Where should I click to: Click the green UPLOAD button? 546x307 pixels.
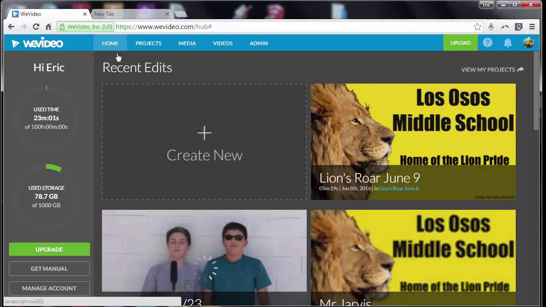(460, 43)
